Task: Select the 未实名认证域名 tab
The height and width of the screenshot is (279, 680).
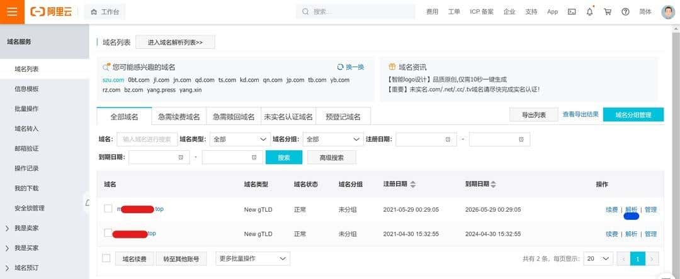Action: pyautogui.click(x=288, y=116)
